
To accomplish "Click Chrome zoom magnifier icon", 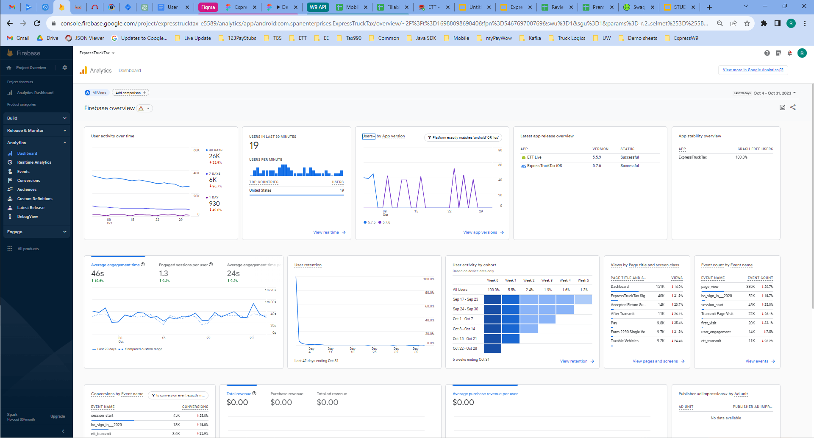I will [720, 23].
